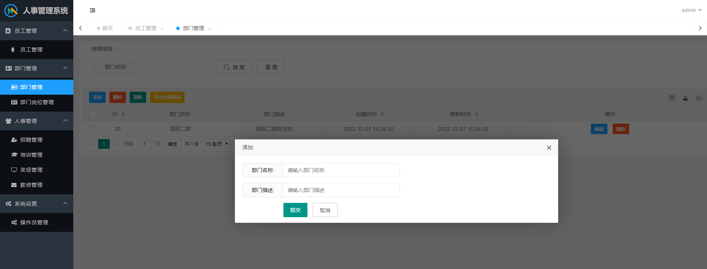
Task: Click the system logo icon
Action: (x=11, y=11)
